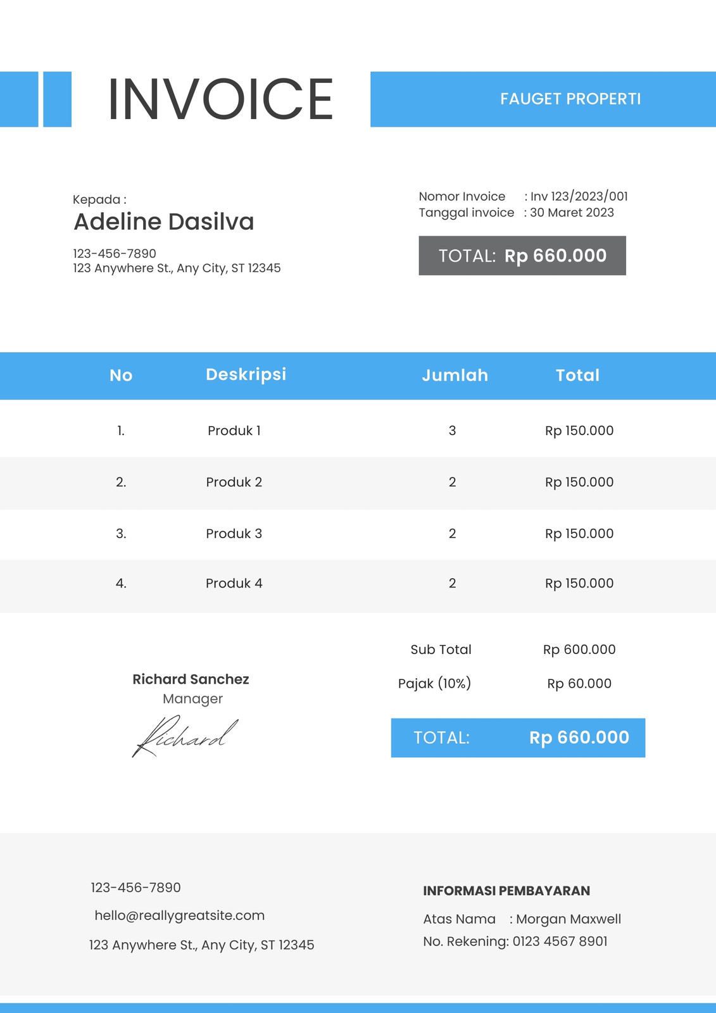
Task: Click the invoice date 30 Maret 2023
Action: [x=572, y=213]
